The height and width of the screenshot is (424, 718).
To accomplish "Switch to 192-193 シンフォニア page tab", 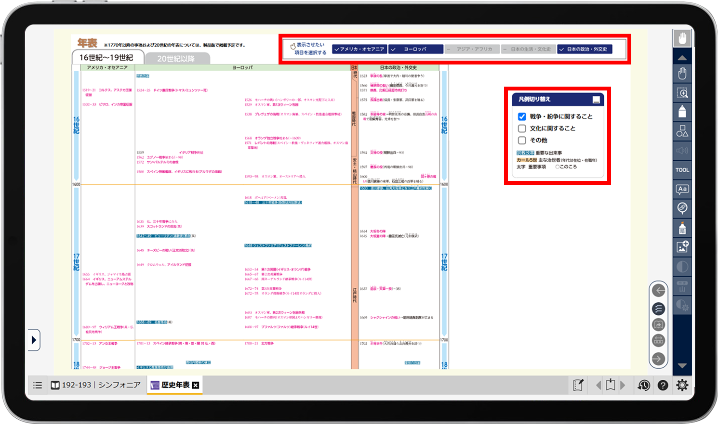I will point(96,385).
